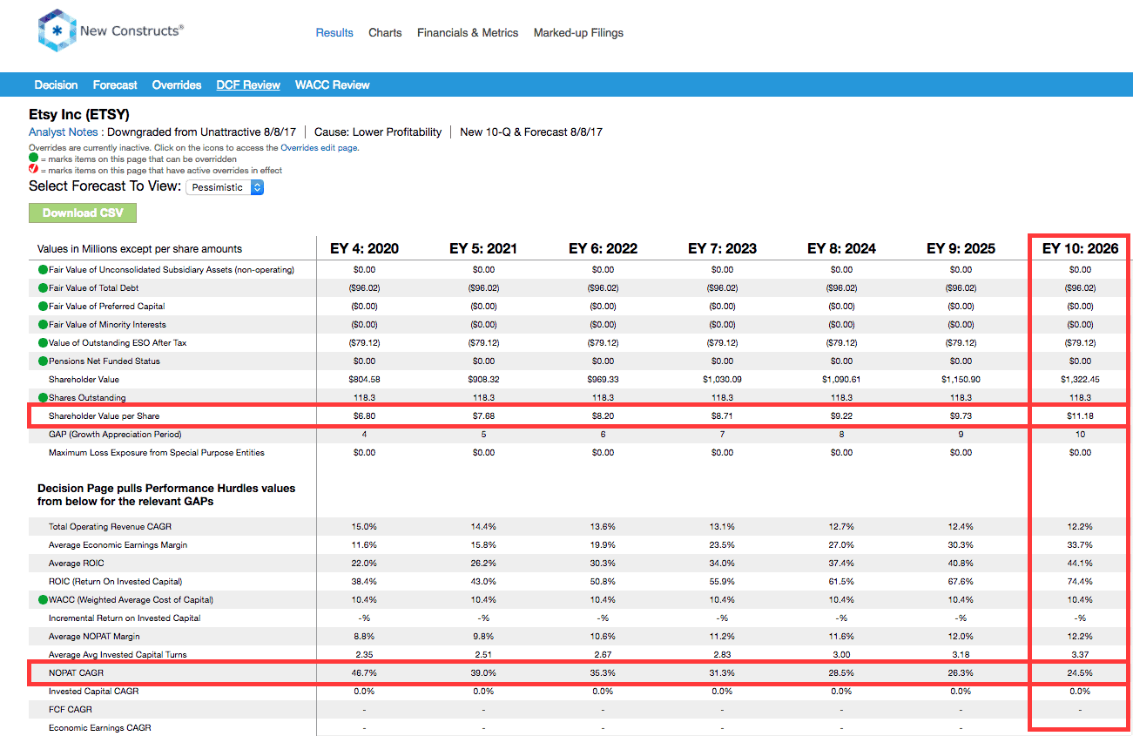
Task: Click green override dot for Shares Outstanding
Action: (43, 398)
